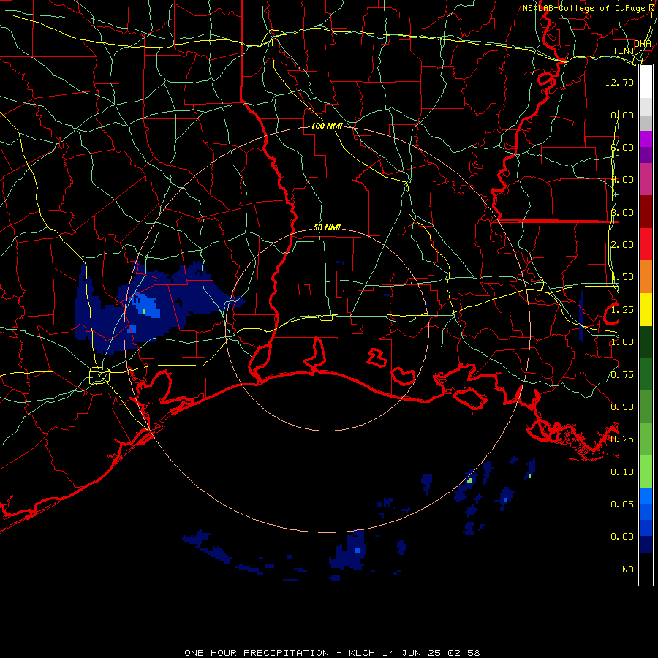Click the white color swatch at the top of the legend
The height and width of the screenshot is (658, 658).
(x=646, y=82)
